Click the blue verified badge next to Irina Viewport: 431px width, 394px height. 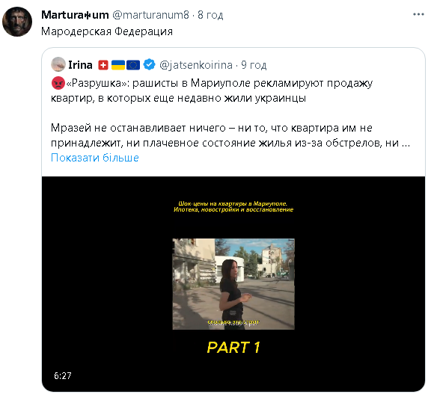click(149, 65)
